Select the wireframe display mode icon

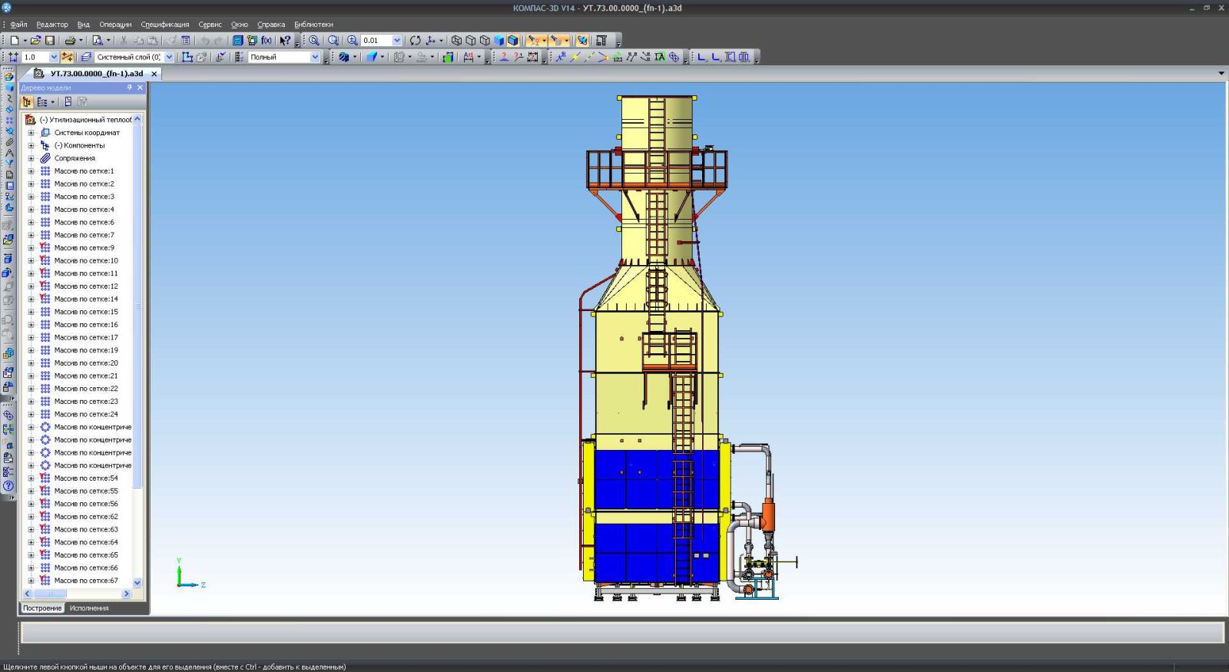click(456, 40)
